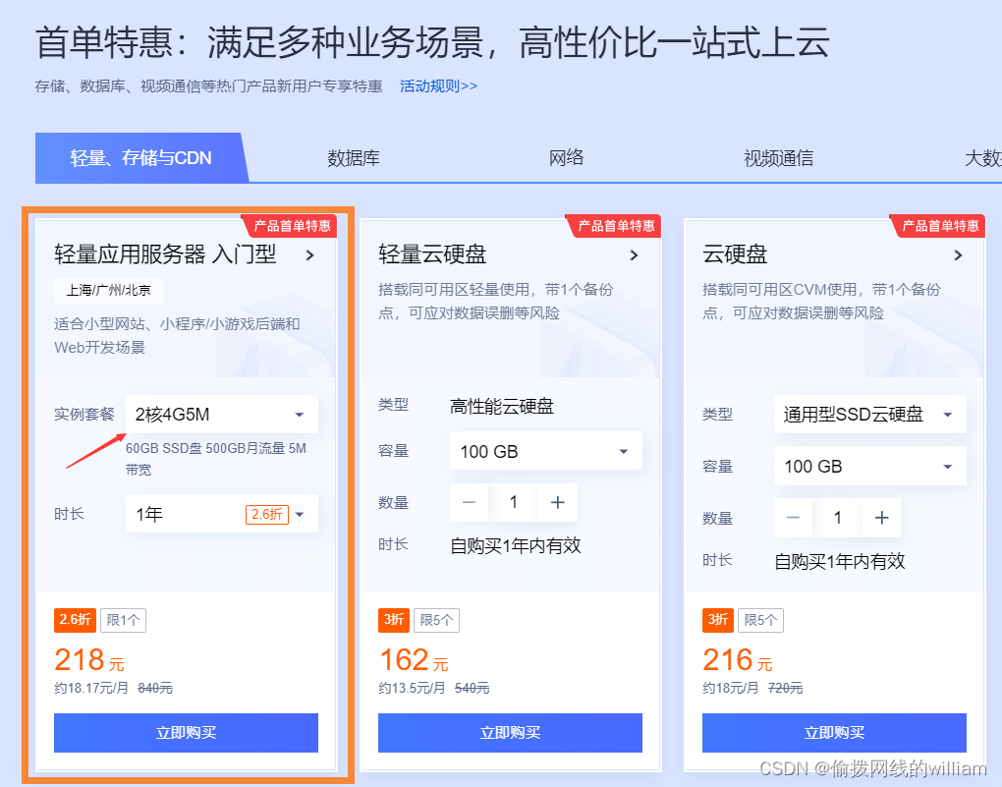Viewport: 1002px width, 787px height.
Task: Click the orange 2.6折 discount tag above 218元
Action: tap(75, 620)
